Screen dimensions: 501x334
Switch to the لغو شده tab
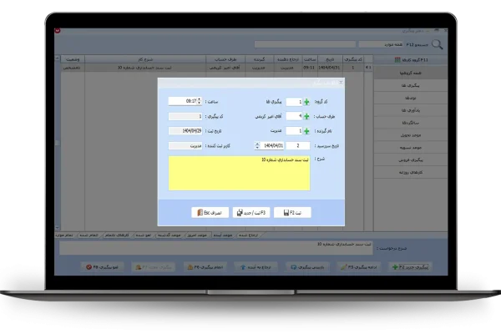tap(144, 235)
